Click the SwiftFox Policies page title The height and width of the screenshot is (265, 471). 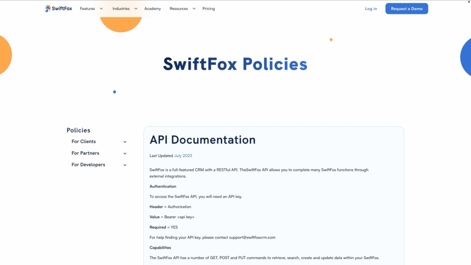click(x=235, y=64)
